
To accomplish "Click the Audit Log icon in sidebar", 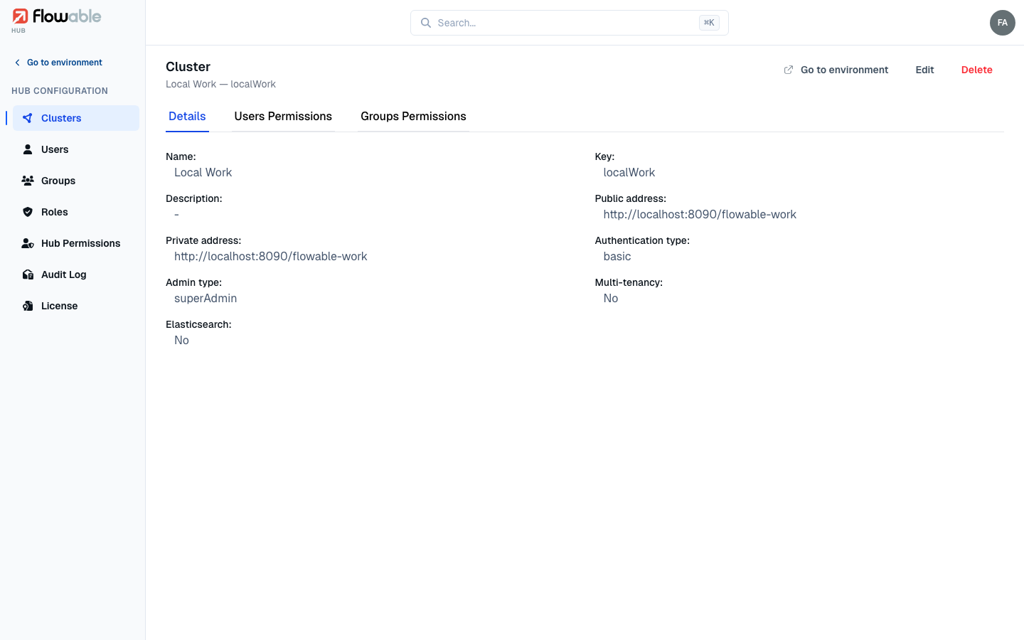I will pyautogui.click(x=28, y=274).
